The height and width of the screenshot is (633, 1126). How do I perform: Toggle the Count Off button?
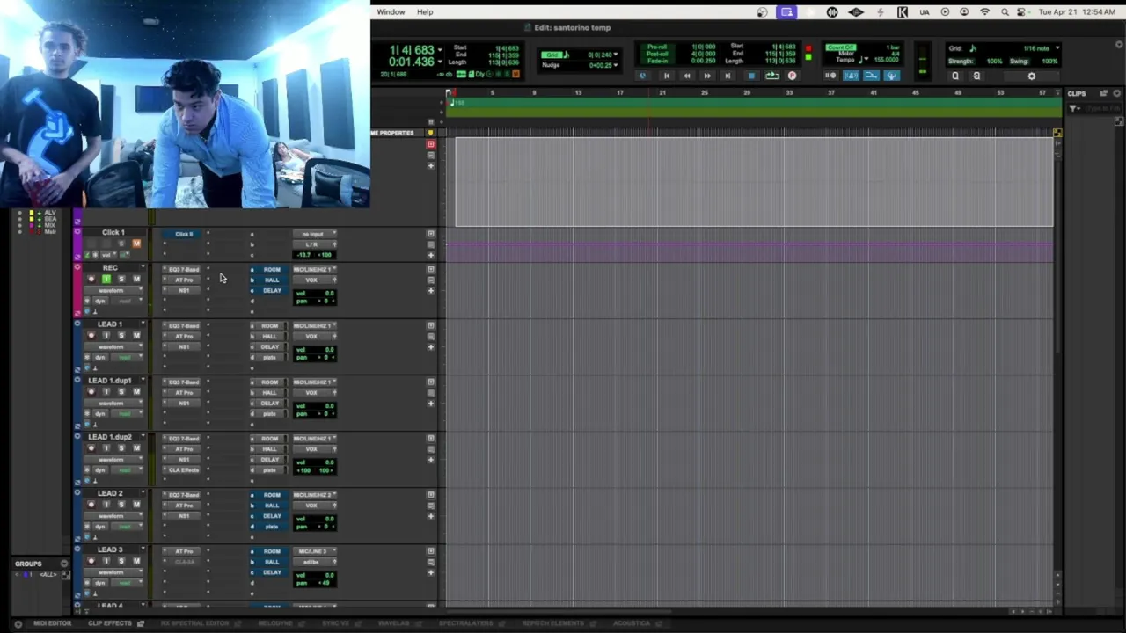click(x=841, y=47)
